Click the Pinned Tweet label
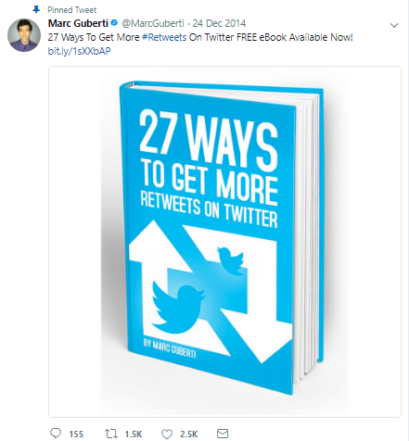This screenshot has width=409, height=441. [72, 10]
